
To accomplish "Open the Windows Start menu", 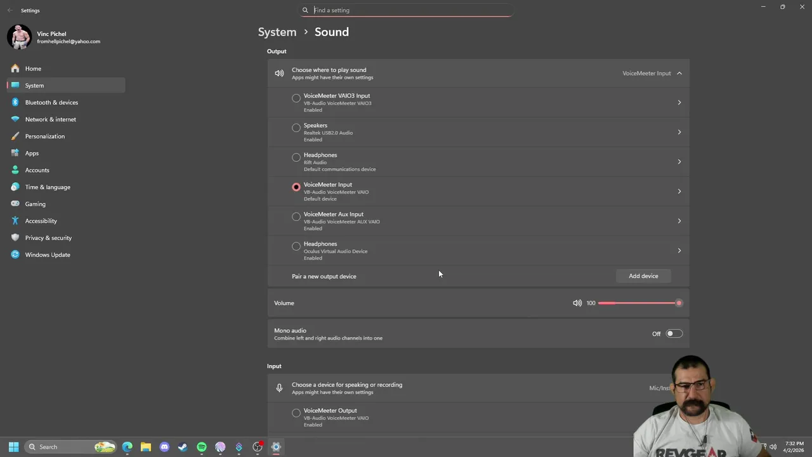I will pyautogui.click(x=13, y=447).
